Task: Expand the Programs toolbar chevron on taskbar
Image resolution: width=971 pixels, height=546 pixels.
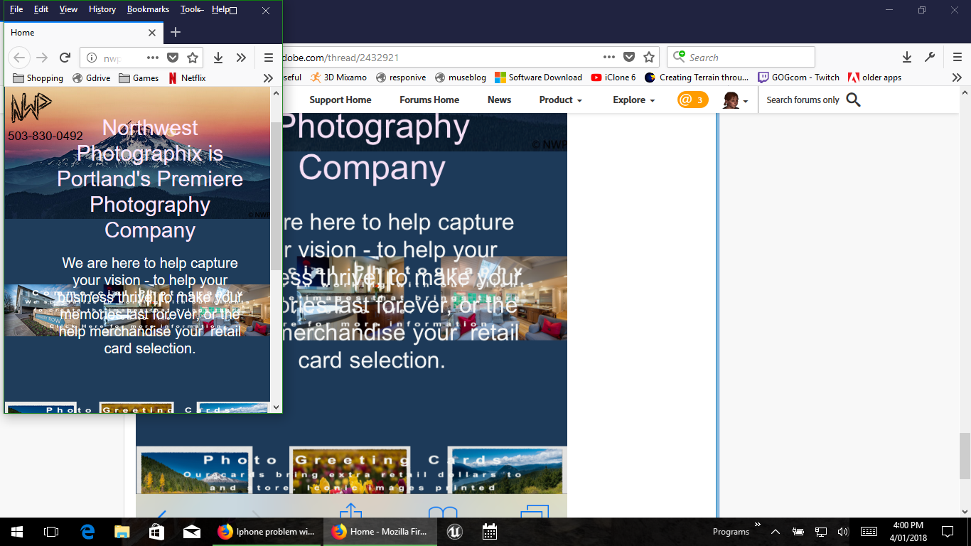Action: click(x=758, y=525)
